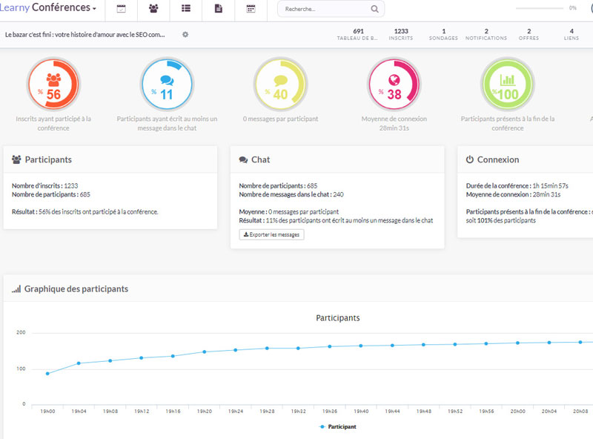Screen dimensions: 593x439
Task: Open the list view icon in toolbar
Action: tap(186, 9)
